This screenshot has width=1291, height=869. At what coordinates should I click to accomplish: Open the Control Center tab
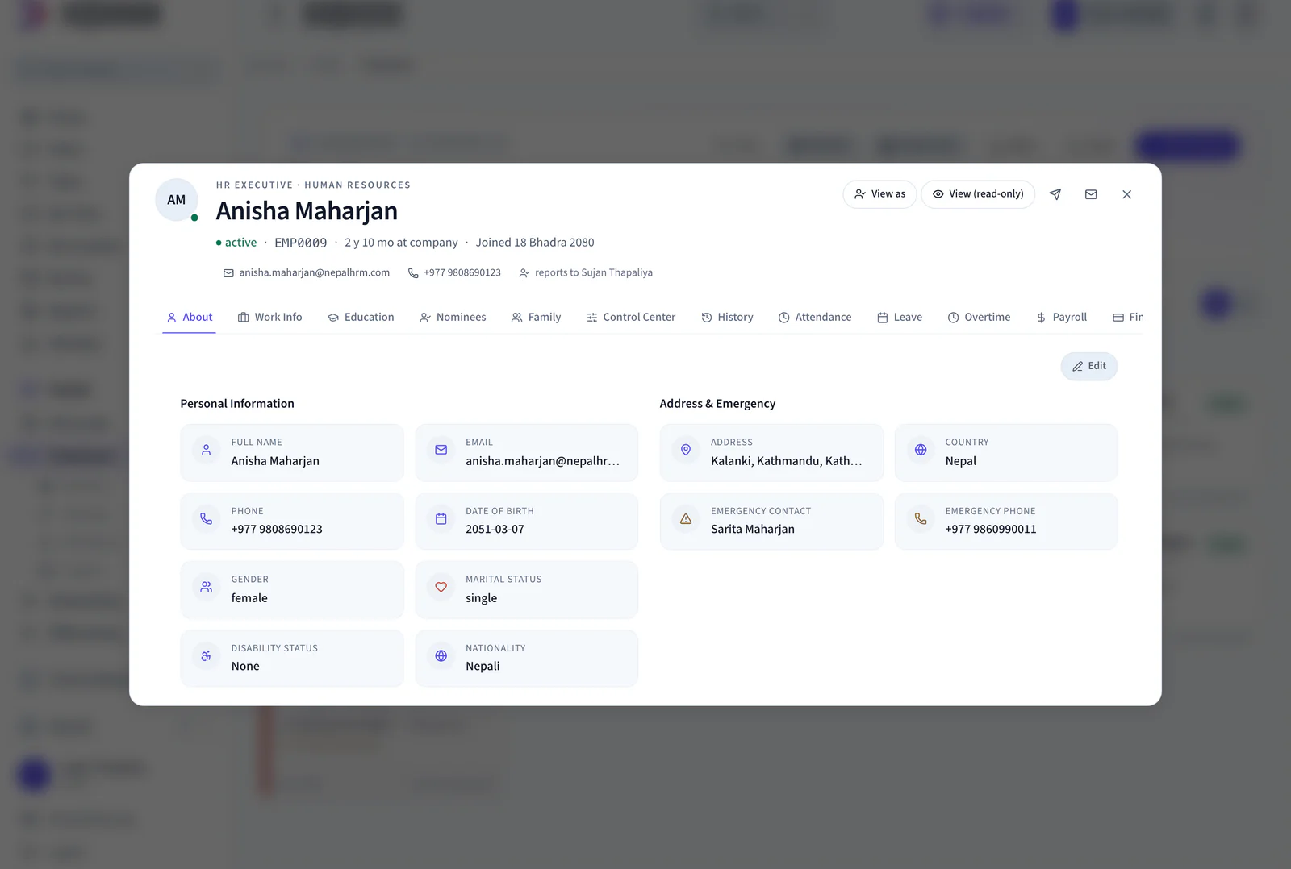[x=631, y=318]
